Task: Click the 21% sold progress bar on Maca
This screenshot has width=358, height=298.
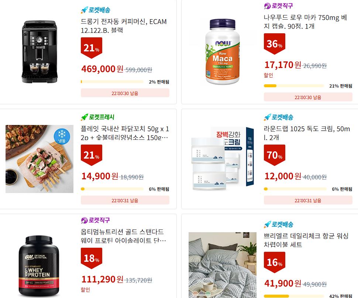Action: tap(294, 86)
